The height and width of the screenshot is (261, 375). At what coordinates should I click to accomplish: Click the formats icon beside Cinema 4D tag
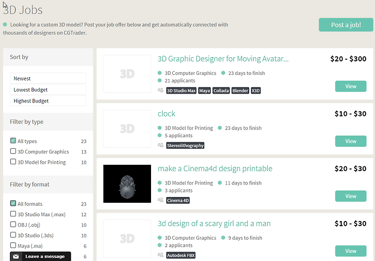pos(160,200)
